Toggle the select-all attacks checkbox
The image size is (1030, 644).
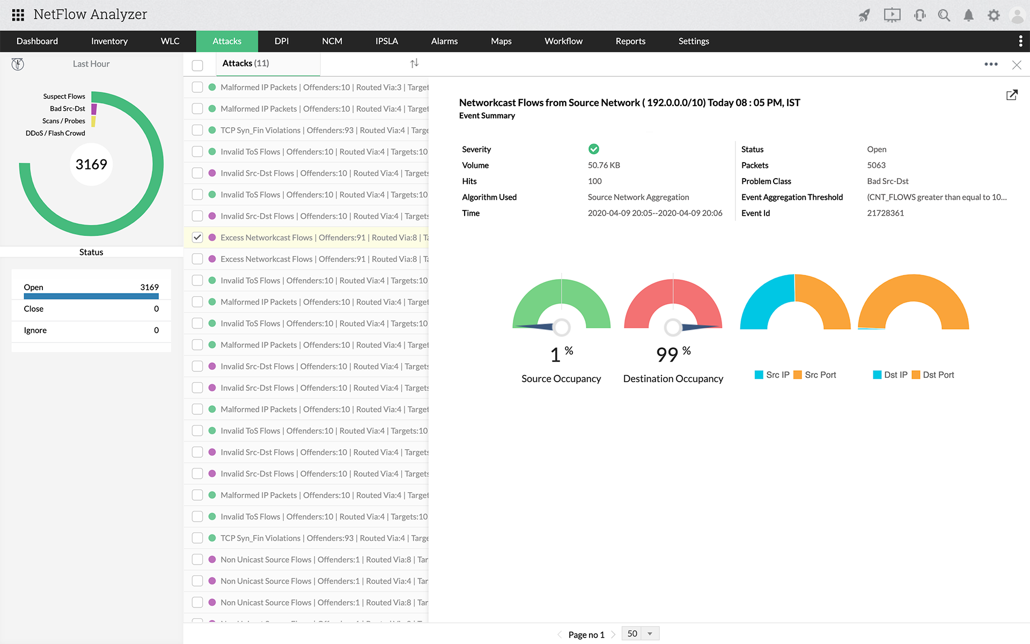(197, 65)
